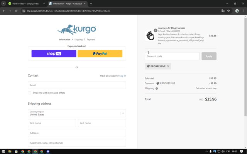This screenshot has height=154, width=247.
Task: Open File Explorer from taskbar
Action: tap(10, 151)
